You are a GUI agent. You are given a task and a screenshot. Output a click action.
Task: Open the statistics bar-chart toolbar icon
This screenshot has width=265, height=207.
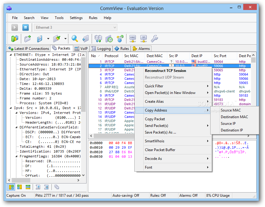coord(15,39)
